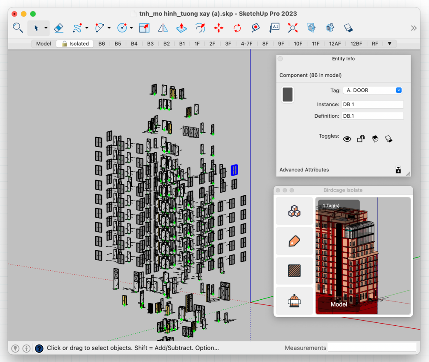The height and width of the screenshot is (362, 429).
Task: Click the Zoom Extents icon
Action: tap(292, 28)
